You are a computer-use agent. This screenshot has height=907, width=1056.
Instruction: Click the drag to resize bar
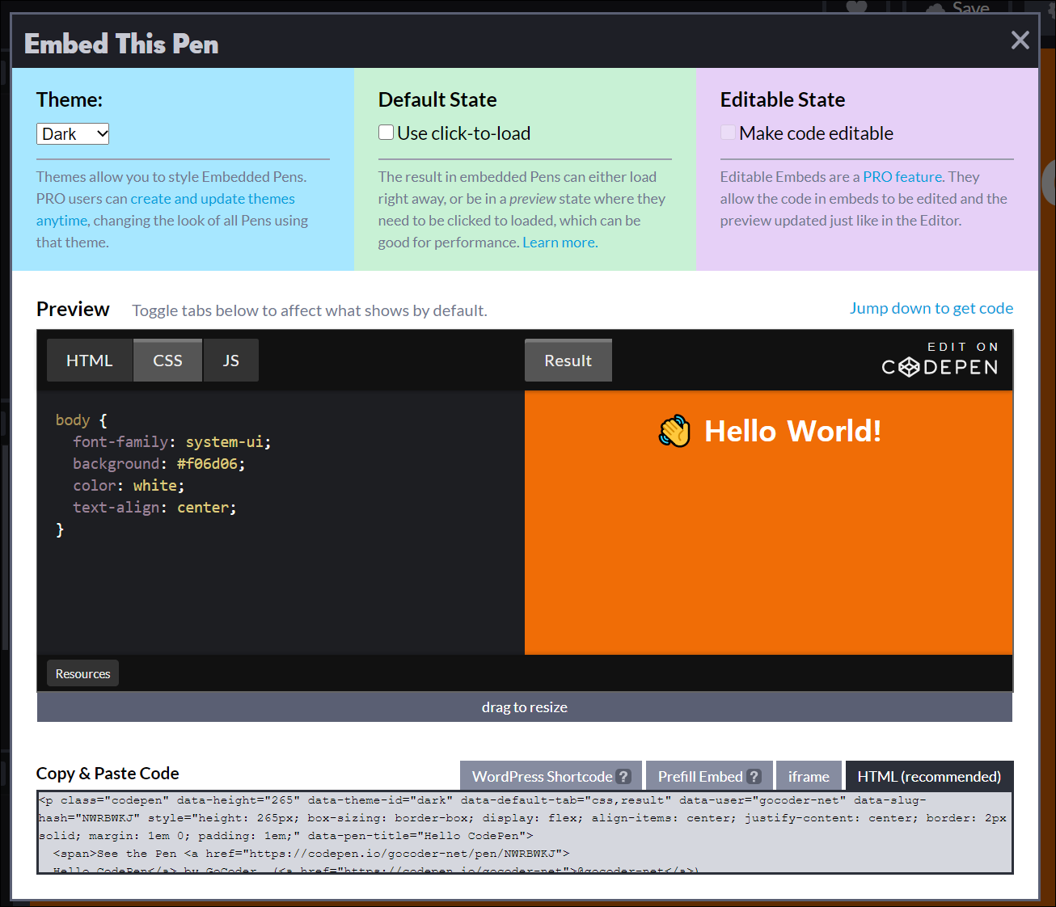pos(525,707)
